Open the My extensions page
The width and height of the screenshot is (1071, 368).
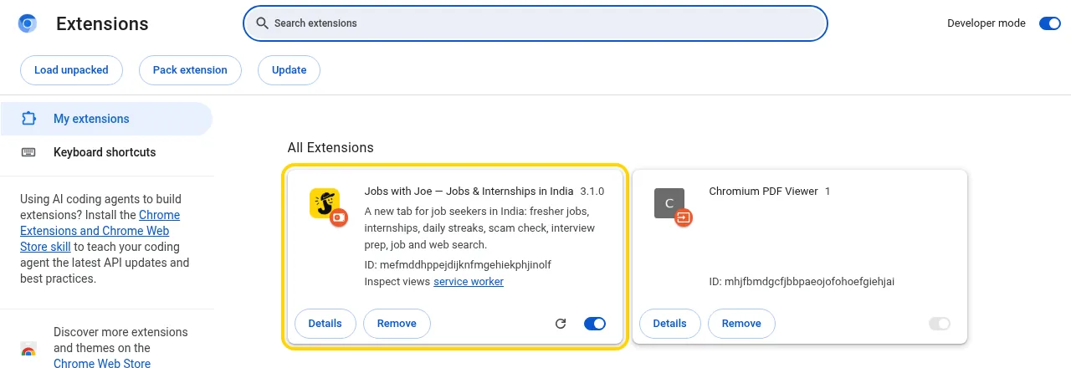[x=106, y=119]
